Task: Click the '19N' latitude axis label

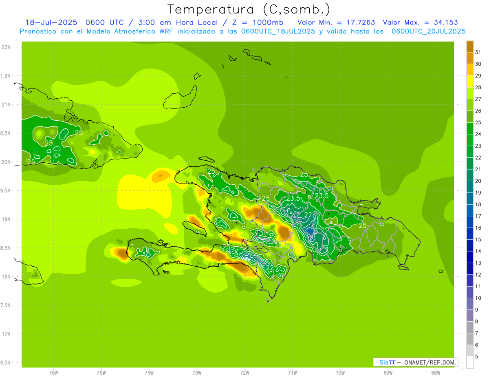Action: click(6, 219)
